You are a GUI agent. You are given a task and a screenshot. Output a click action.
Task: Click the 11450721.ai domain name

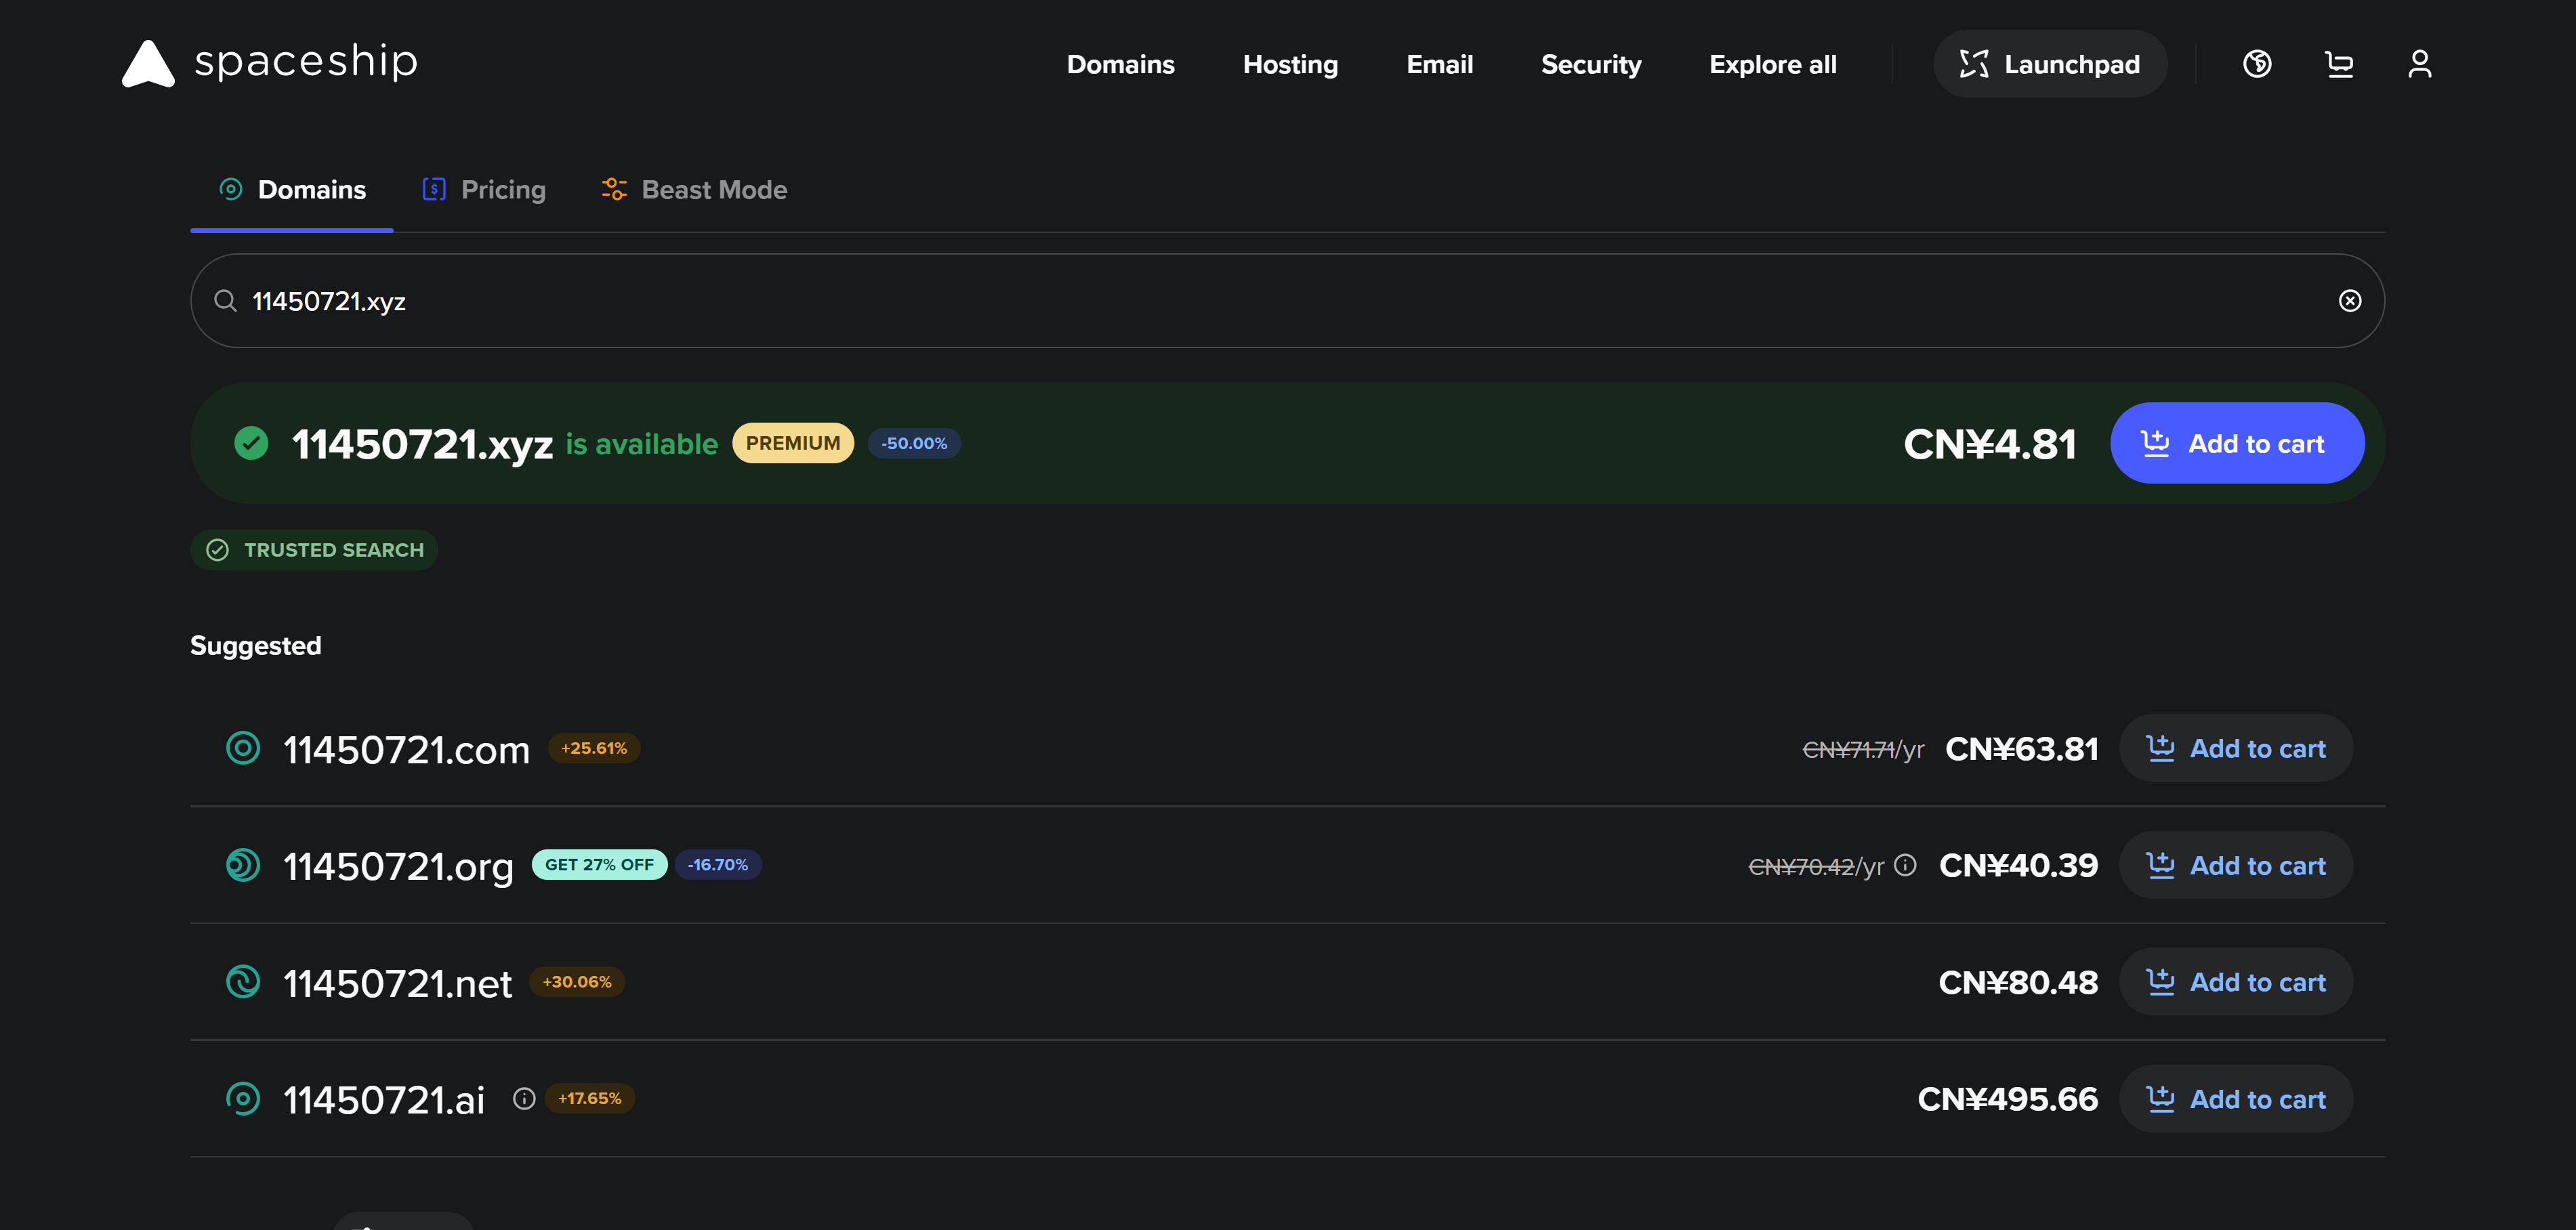(384, 1101)
